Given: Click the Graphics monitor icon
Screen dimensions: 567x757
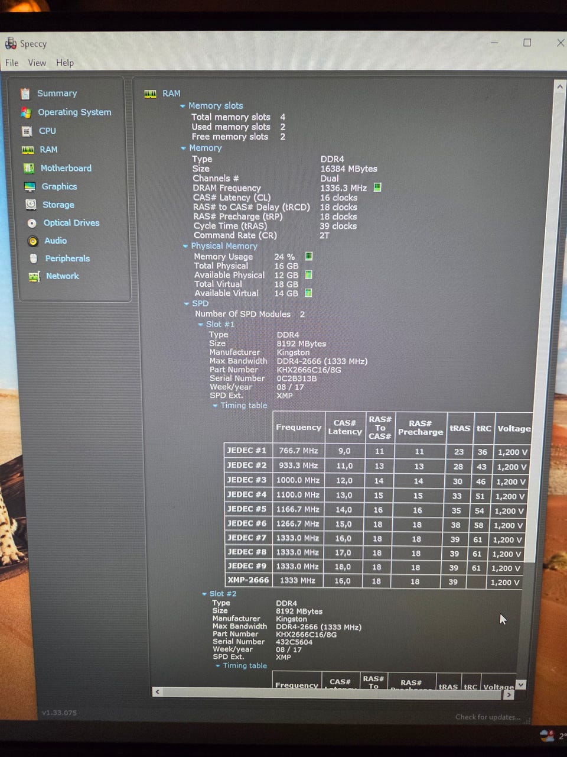Looking at the screenshot, I should pyautogui.click(x=30, y=187).
